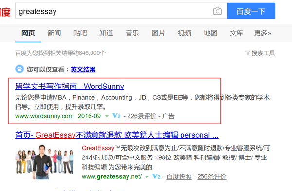
Task: Click the www.wordsunny.com URL
Action: coord(44,116)
